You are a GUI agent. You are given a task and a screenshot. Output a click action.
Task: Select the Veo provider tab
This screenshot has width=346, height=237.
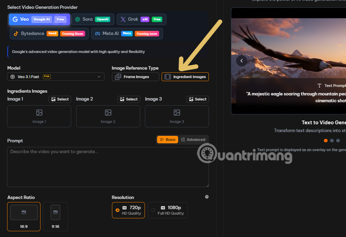coord(39,19)
